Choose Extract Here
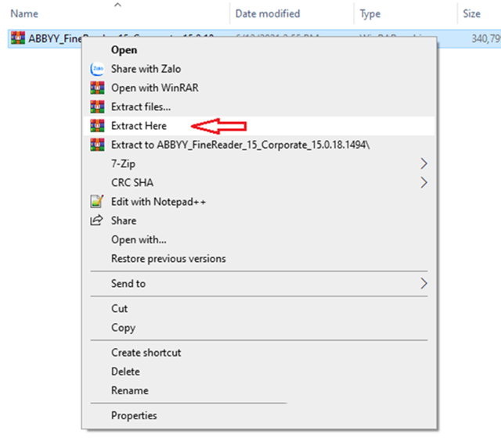This screenshot has height=445, width=501. 259,126
